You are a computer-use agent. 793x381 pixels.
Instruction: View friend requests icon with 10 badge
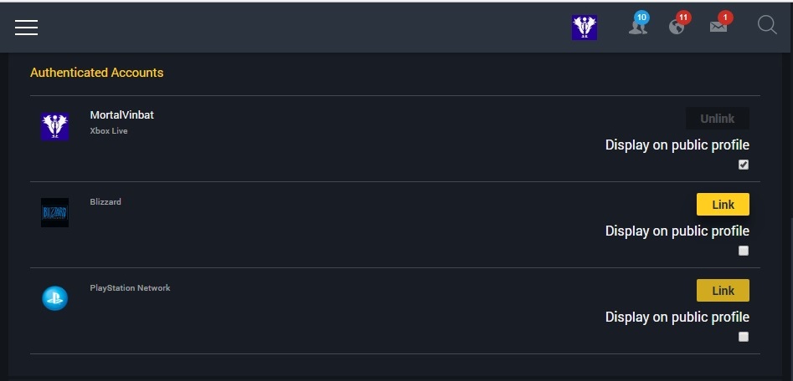coord(639,24)
